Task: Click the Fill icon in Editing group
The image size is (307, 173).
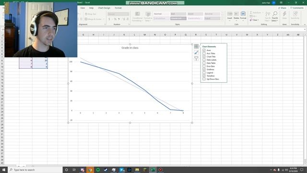Action: [251, 16]
